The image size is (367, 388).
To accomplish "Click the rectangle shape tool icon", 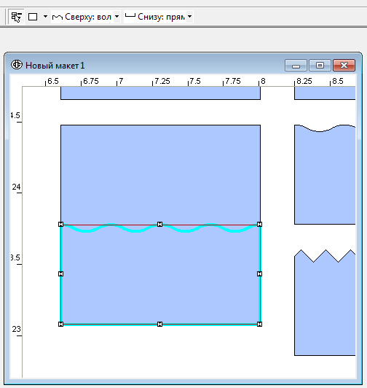I will (33, 17).
